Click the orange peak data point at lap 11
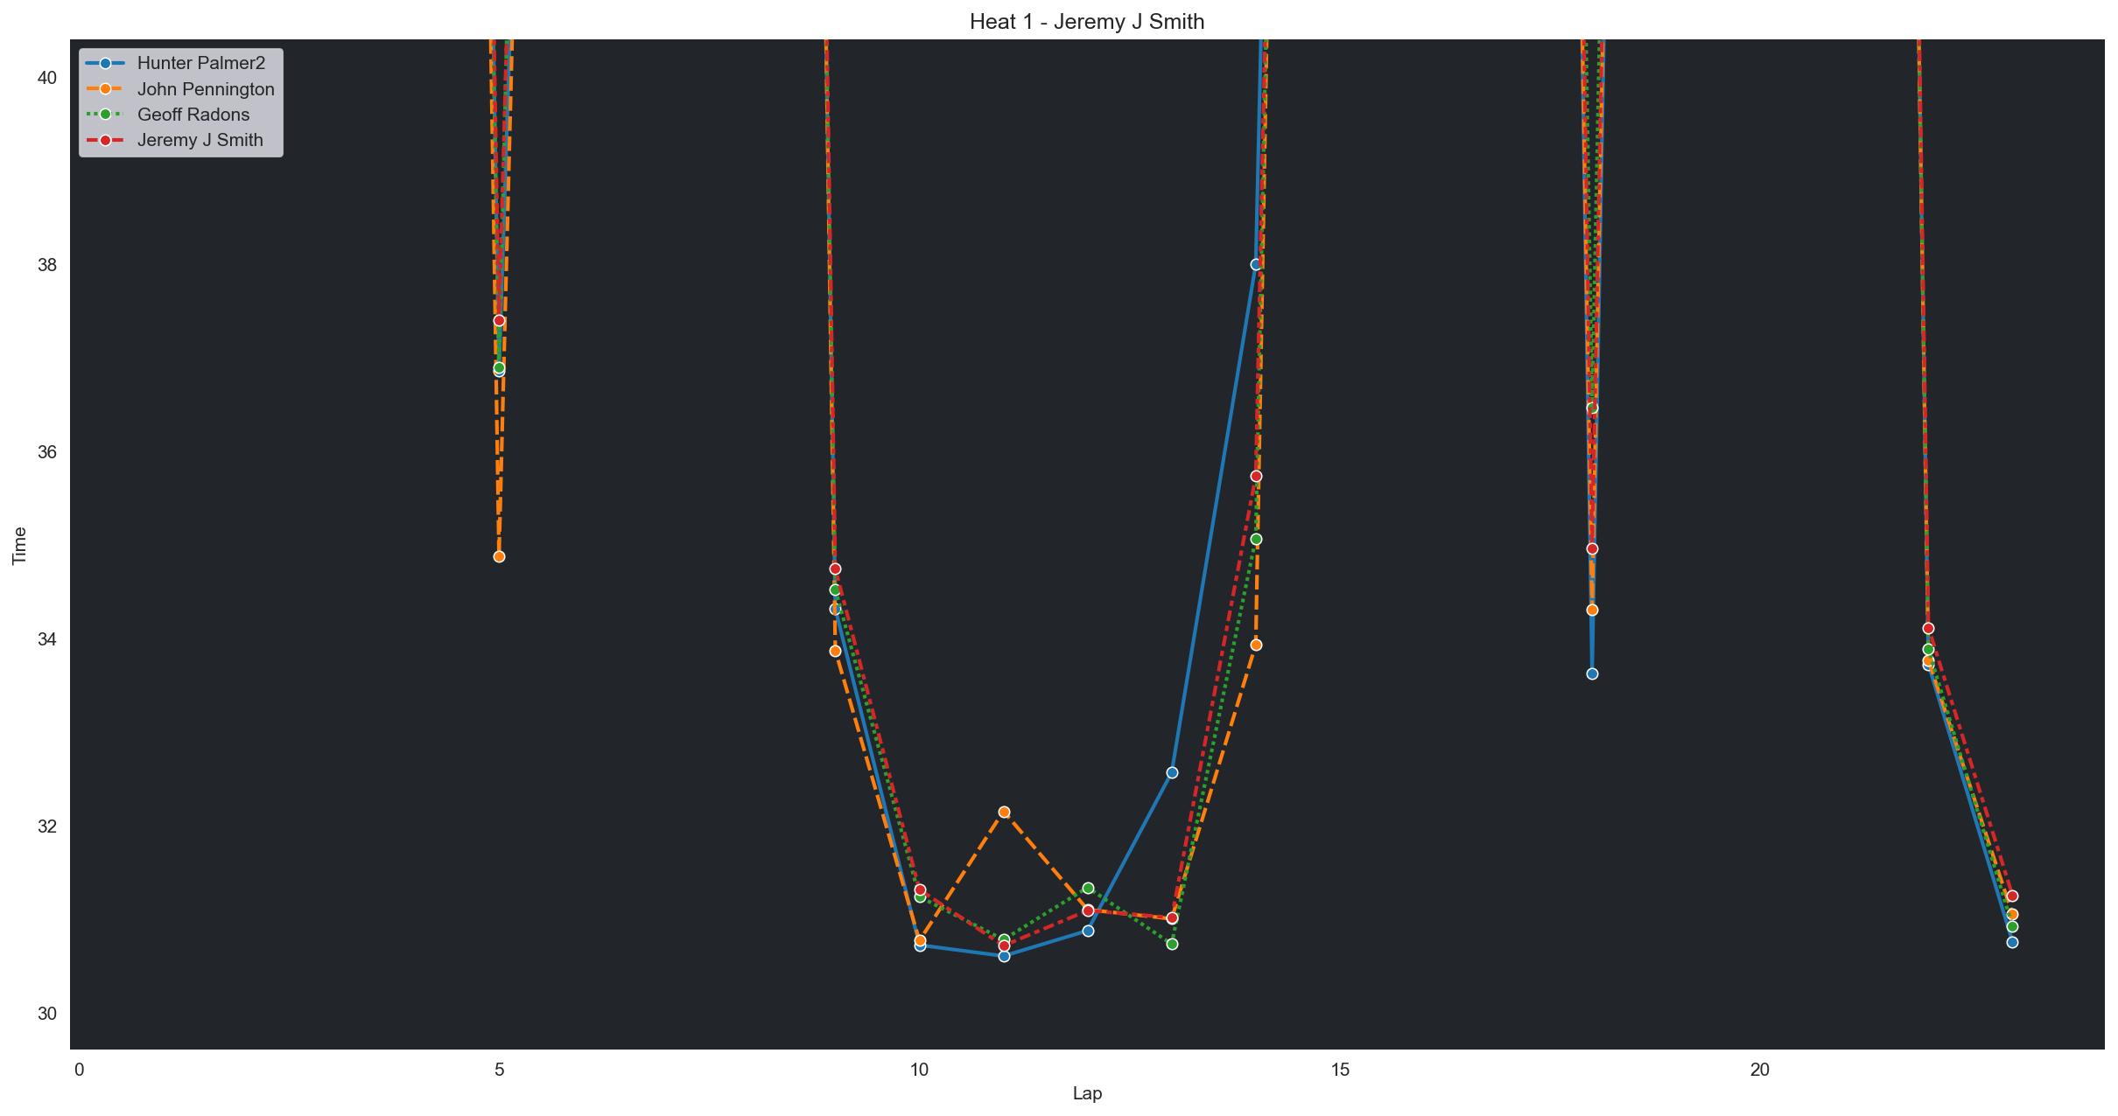The height and width of the screenshot is (1116, 2118). click(x=1004, y=813)
